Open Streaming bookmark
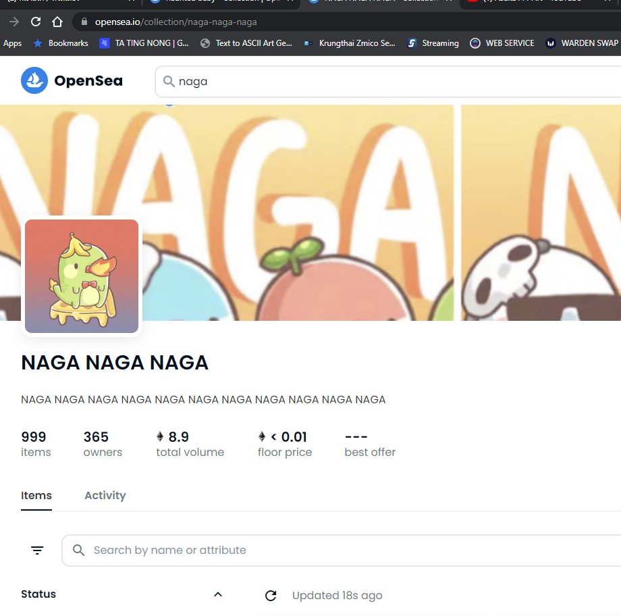Screen dimensions: 621x616 tap(433, 43)
